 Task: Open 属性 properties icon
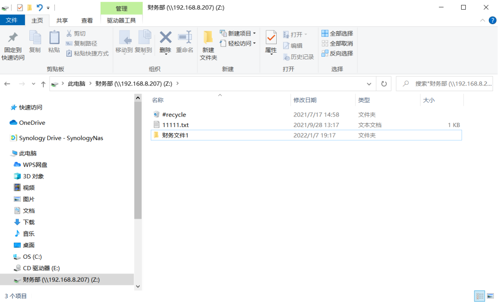[x=271, y=38]
